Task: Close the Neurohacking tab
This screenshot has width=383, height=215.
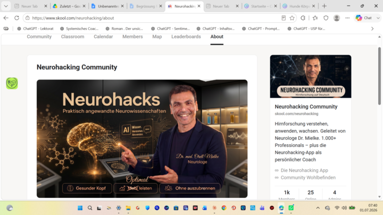Action: (199, 6)
